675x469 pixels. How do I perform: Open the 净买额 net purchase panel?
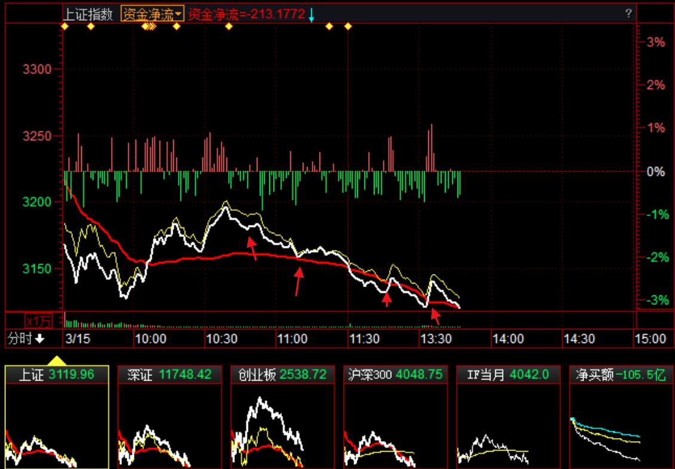pyautogui.click(x=621, y=375)
